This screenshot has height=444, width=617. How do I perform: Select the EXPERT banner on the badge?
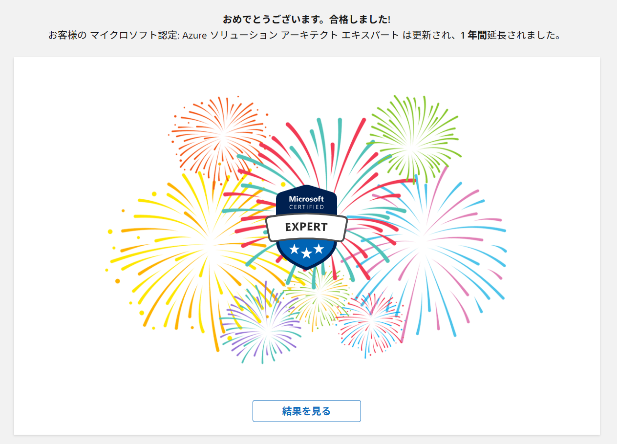[306, 227]
